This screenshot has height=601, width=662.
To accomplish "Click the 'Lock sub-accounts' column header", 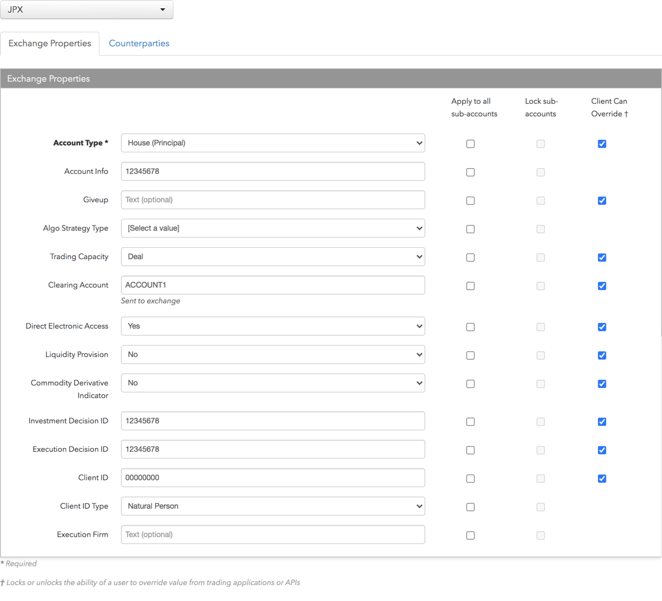I will click(x=541, y=107).
